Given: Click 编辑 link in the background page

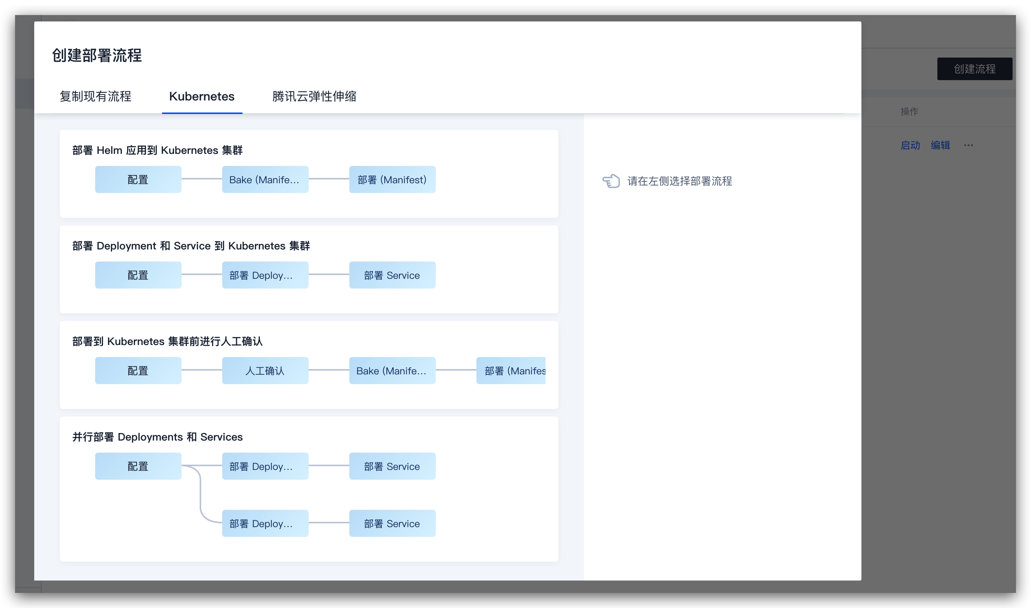Looking at the screenshot, I should pyautogui.click(x=940, y=145).
